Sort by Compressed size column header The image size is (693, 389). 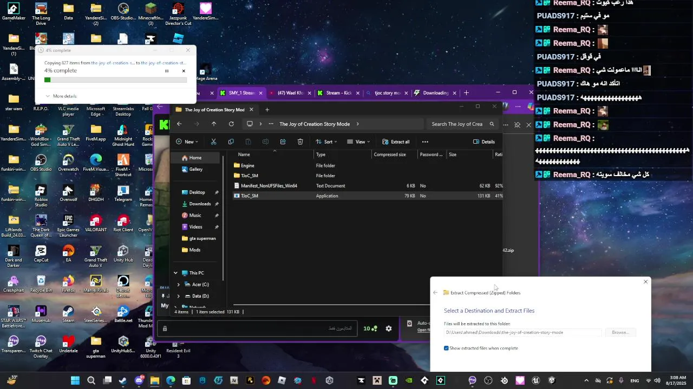[390, 155]
